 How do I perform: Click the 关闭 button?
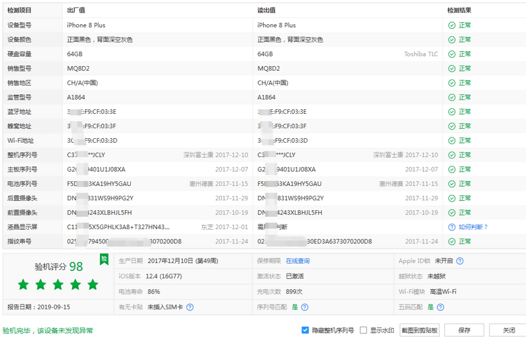(x=508, y=330)
